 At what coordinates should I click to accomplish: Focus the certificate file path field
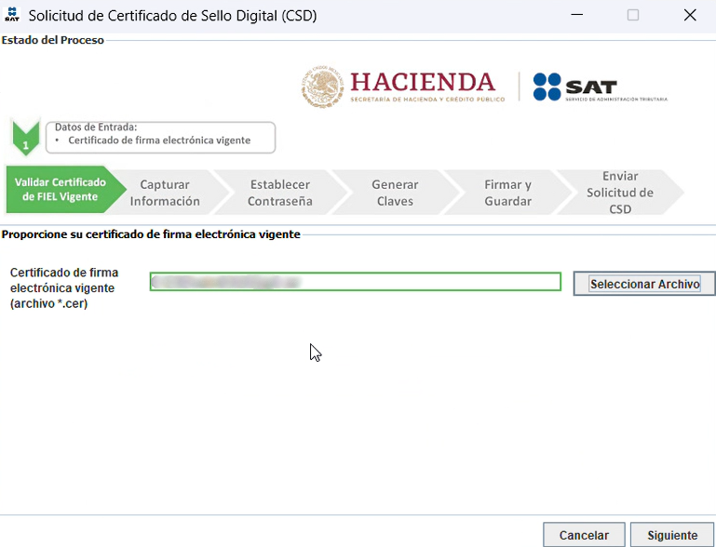tap(355, 282)
